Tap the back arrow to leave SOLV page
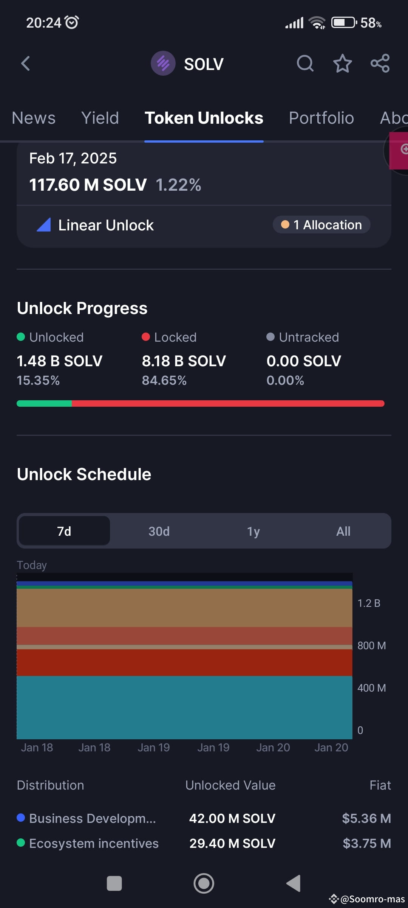408x908 pixels. (25, 63)
